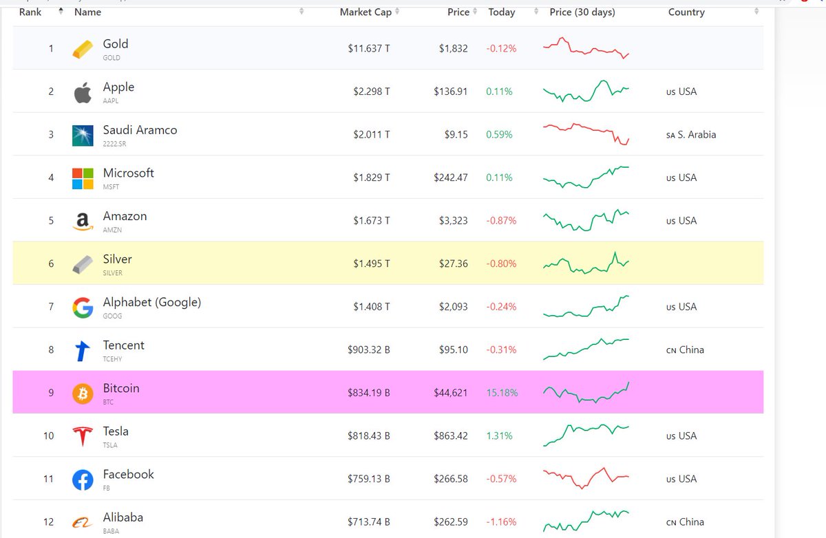This screenshot has height=538, width=826.
Task: Click the Google G logo
Action: coord(83,308)
